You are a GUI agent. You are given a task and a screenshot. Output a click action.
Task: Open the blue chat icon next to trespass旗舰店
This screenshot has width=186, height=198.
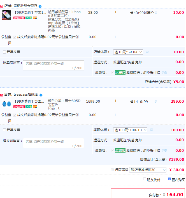[x=41, y=95]
